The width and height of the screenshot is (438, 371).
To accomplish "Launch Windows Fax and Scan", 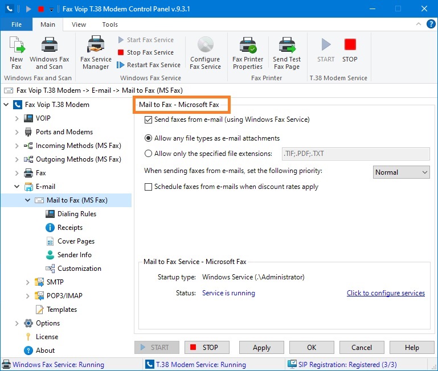I will pyautogui.click(x=49, y=53).
